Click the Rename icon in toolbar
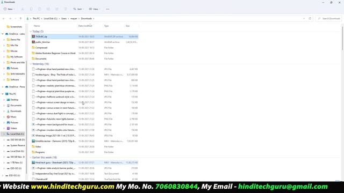Image resolution: width=344 pixels, height=193 pixels. coord(48,9)
